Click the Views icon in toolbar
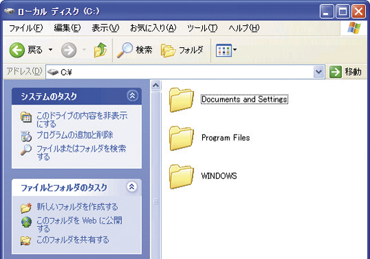 tap(223, 50)
